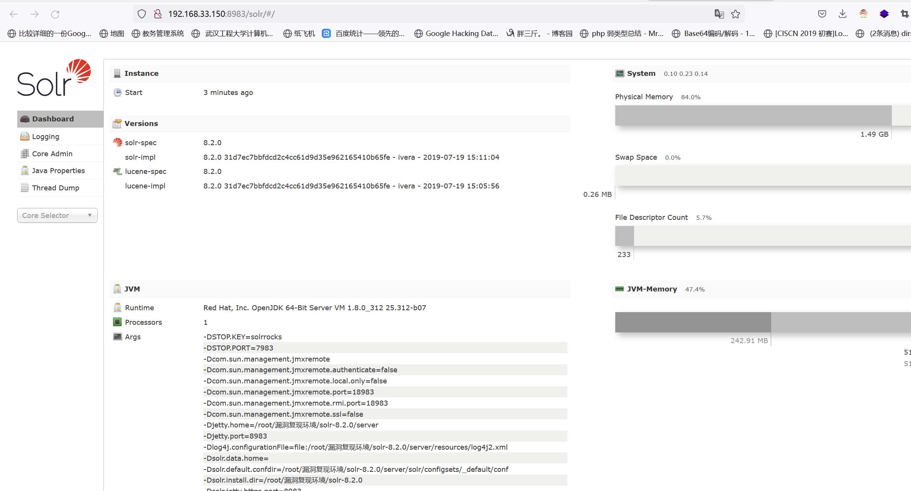Click the jmxremote.authenticate=false argument

point(300,370)
